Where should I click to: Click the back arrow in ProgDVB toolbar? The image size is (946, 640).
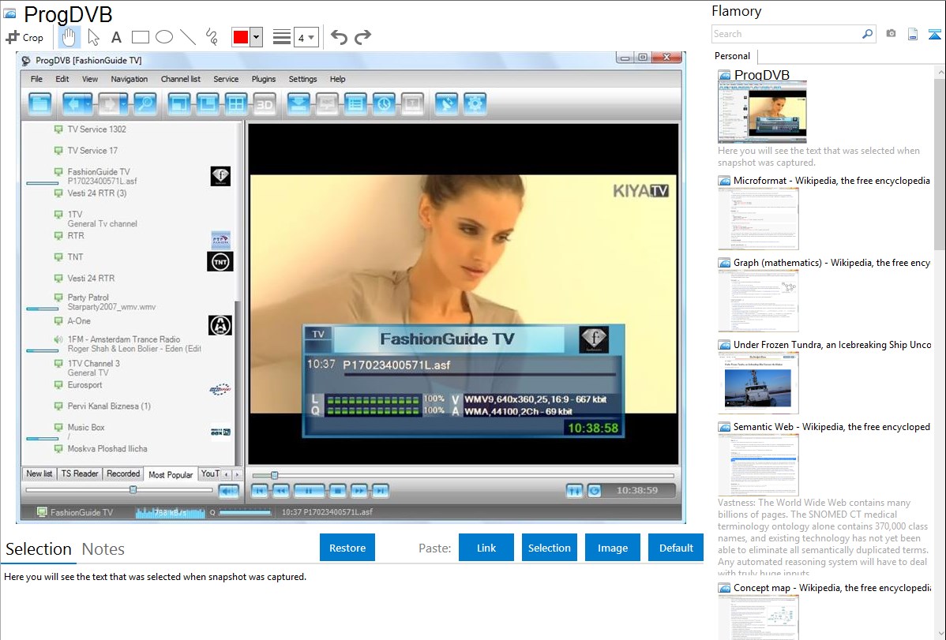pos(73,103)
